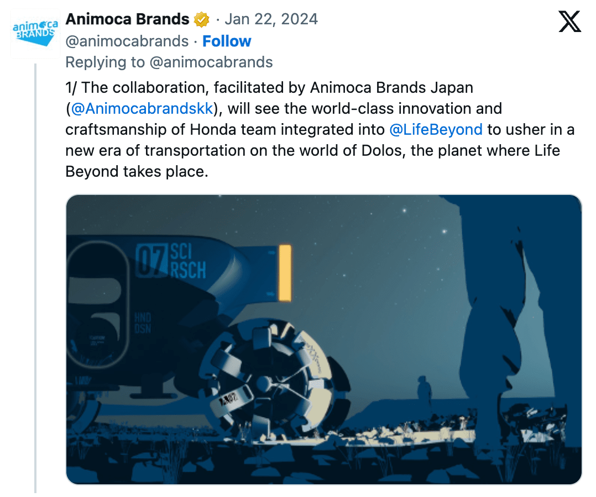Click the Jan 22, 2024 timestamp
The width and height of the screenshot is (596, 497).
(x=271, y=19)
